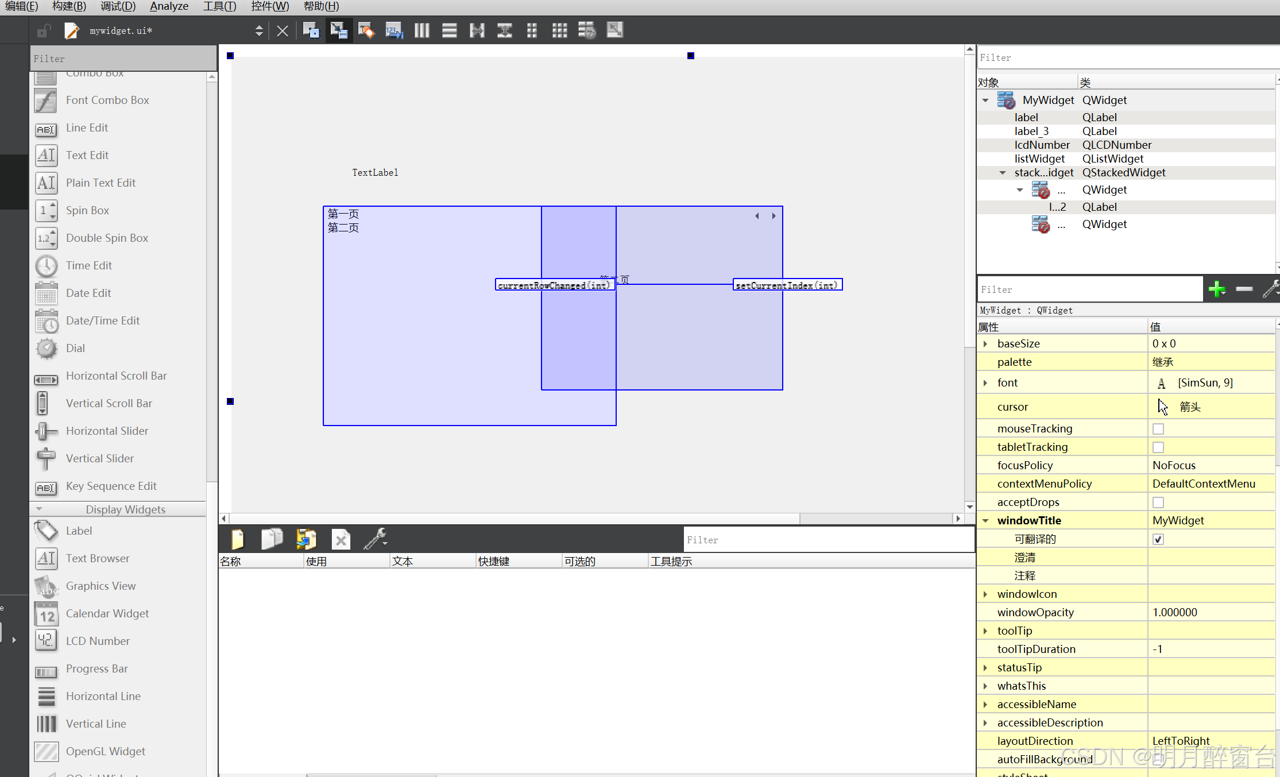Open the 工具(T) menu
1280x777 pixels.
coord(219,6)
